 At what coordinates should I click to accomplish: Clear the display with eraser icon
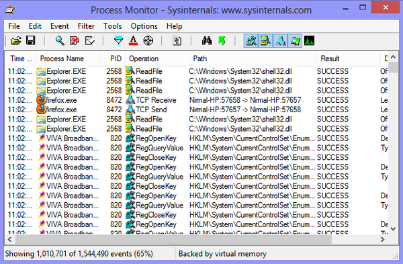(x=89, y=40)
